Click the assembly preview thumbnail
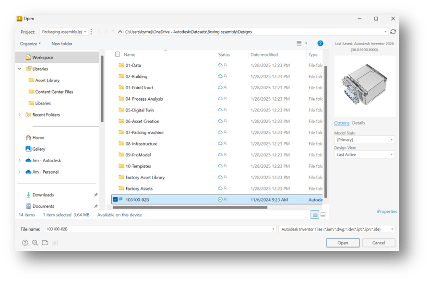This screenshot has width=430, height=282. [365, 85]
